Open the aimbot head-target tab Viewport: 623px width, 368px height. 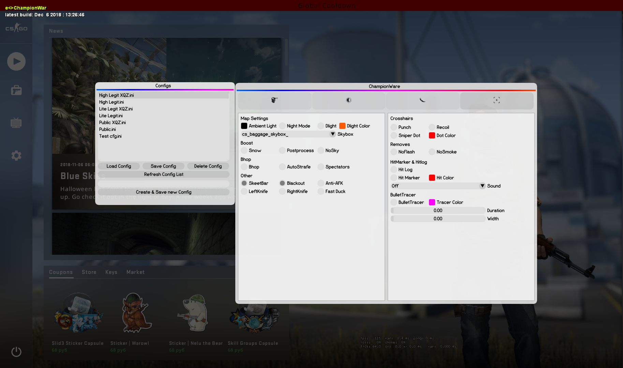pyautogui.click(x=275, y=100)
